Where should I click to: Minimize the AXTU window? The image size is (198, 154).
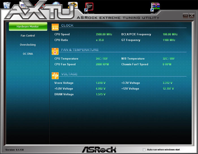pos(185,16)
